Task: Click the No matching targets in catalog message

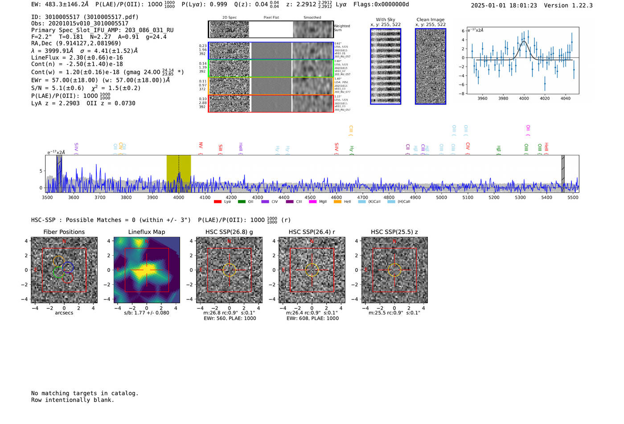Action: [85, 393]
